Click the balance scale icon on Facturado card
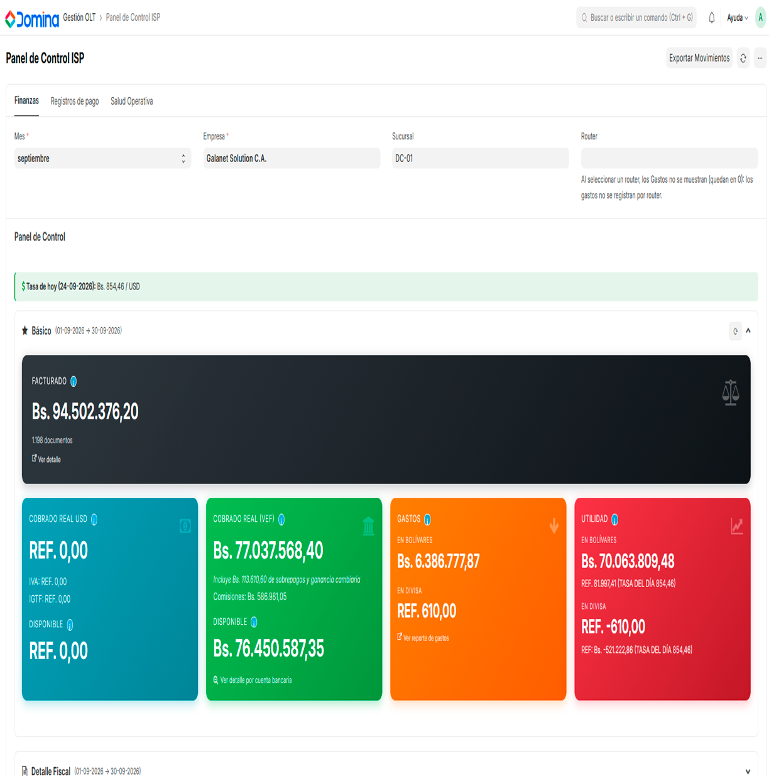Image resolution: width=769 pixels, height=776 pixels. (x=730, y=393)
